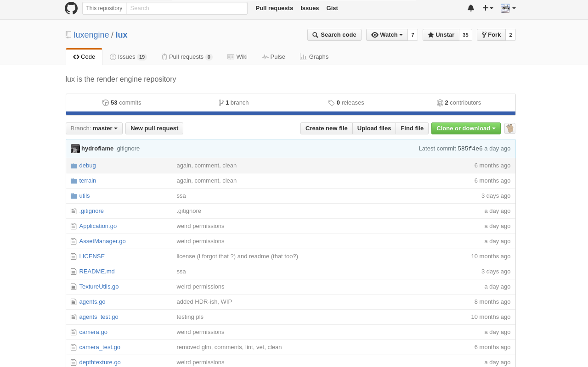Open the commits history icon
Screen dimensions: 588x367
coord(106,103)
